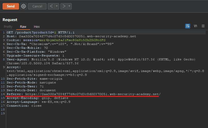Place cursor on the Connection: close line
208x128 pixels.
click(25, 106)
